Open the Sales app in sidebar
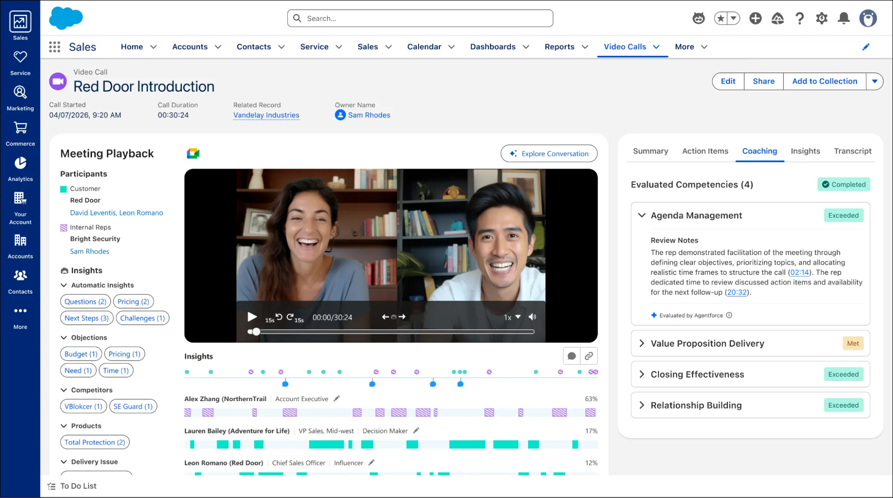893x498 pixels. [x=20, y=25]
